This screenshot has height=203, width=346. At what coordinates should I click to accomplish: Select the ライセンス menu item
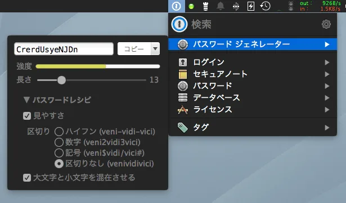(253, 110)
